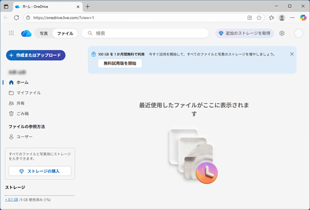Click the site info lock icon
310x210 pixels.
point(28,17)
